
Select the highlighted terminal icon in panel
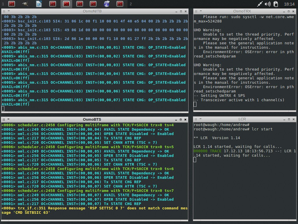click(x=66, y=4)
